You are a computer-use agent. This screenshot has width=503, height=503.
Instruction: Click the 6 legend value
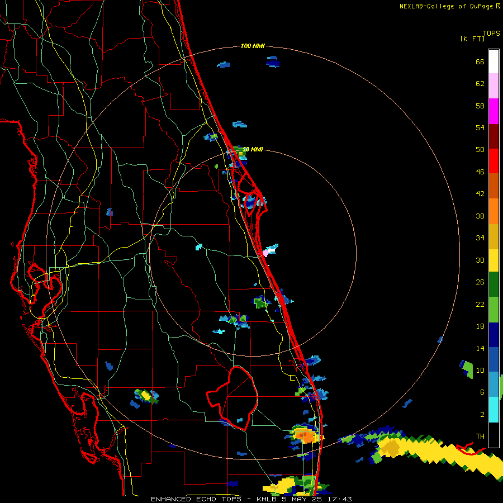coord(482,392)
